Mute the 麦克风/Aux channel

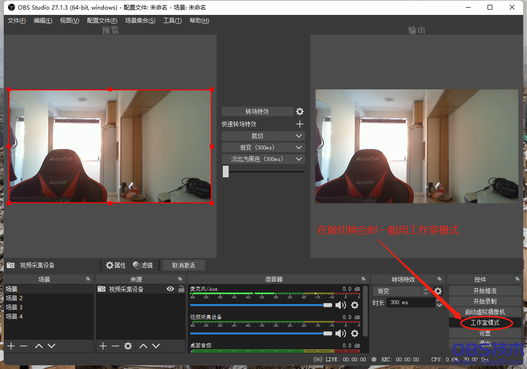tap(340, 305)
